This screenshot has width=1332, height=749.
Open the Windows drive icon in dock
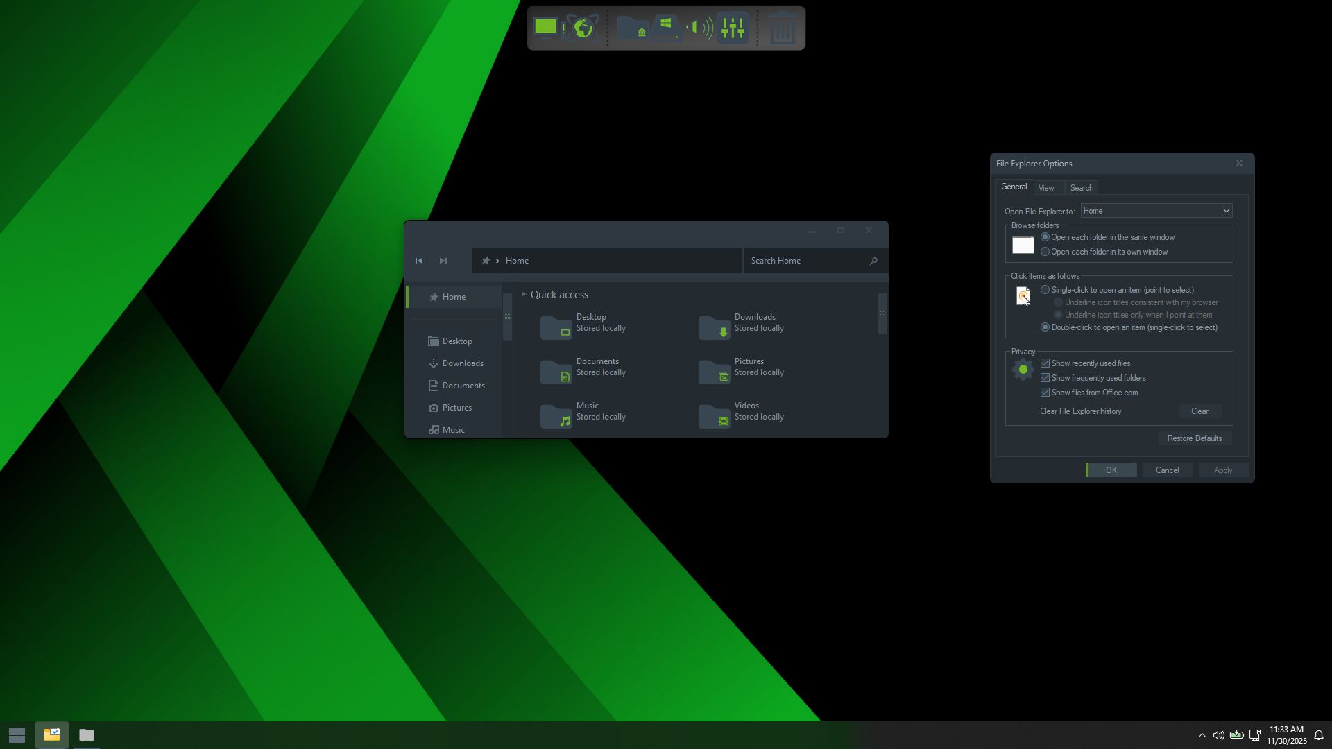click(666, 28)
